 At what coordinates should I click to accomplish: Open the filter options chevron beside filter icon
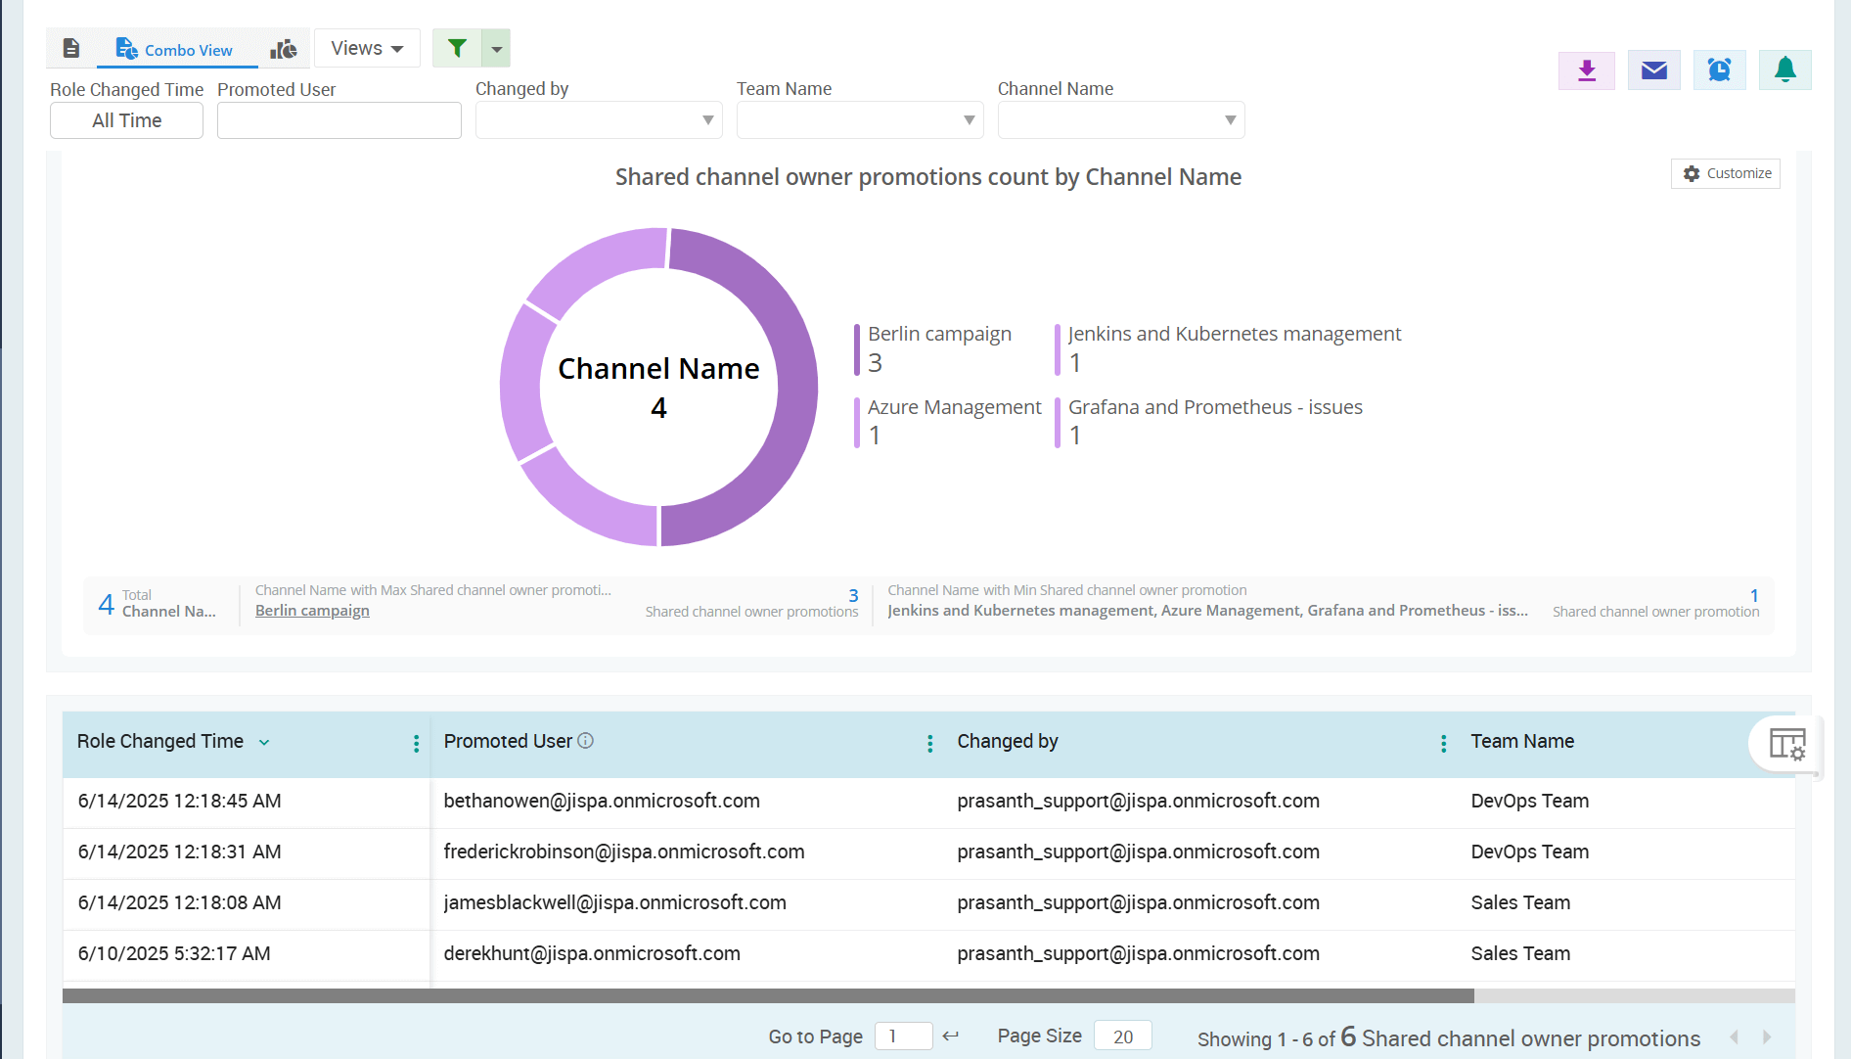[x=497, y=47]
